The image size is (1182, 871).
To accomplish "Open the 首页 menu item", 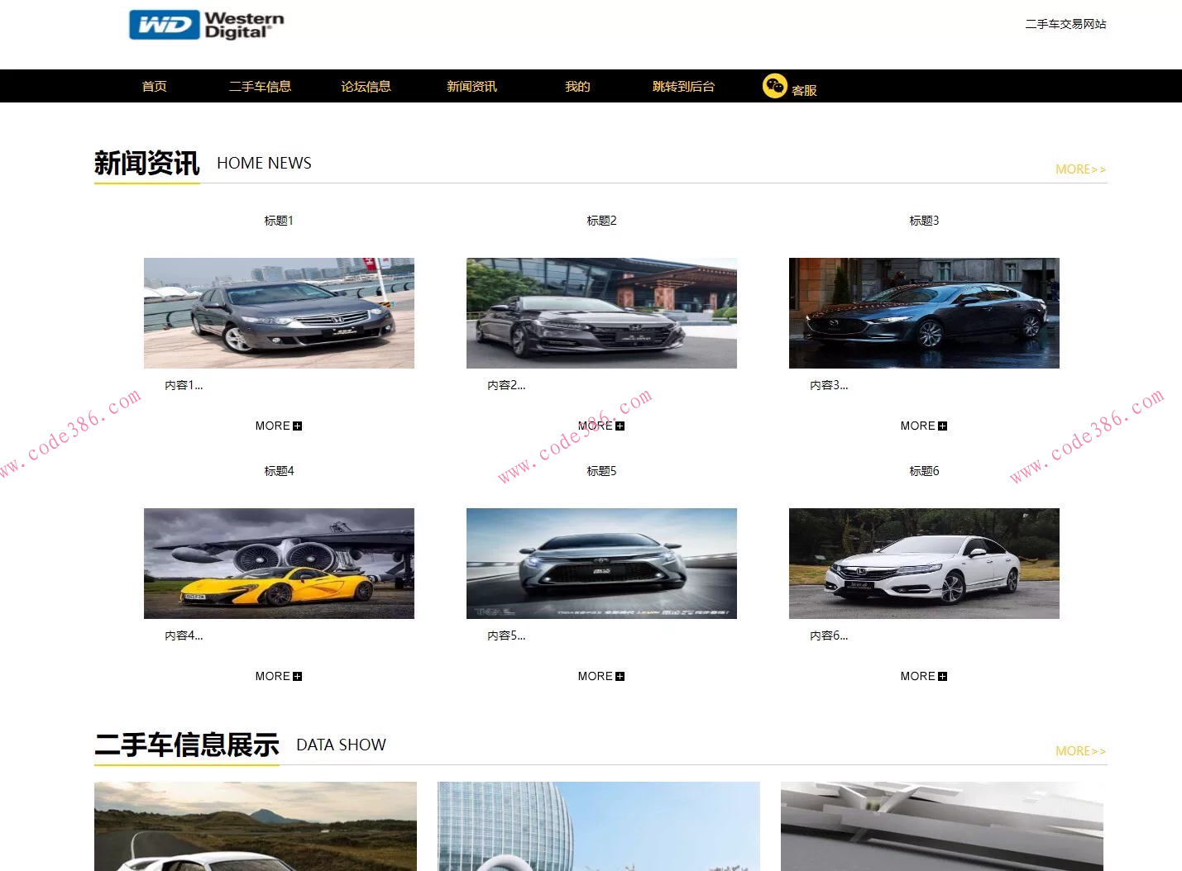I will [154, 86].
